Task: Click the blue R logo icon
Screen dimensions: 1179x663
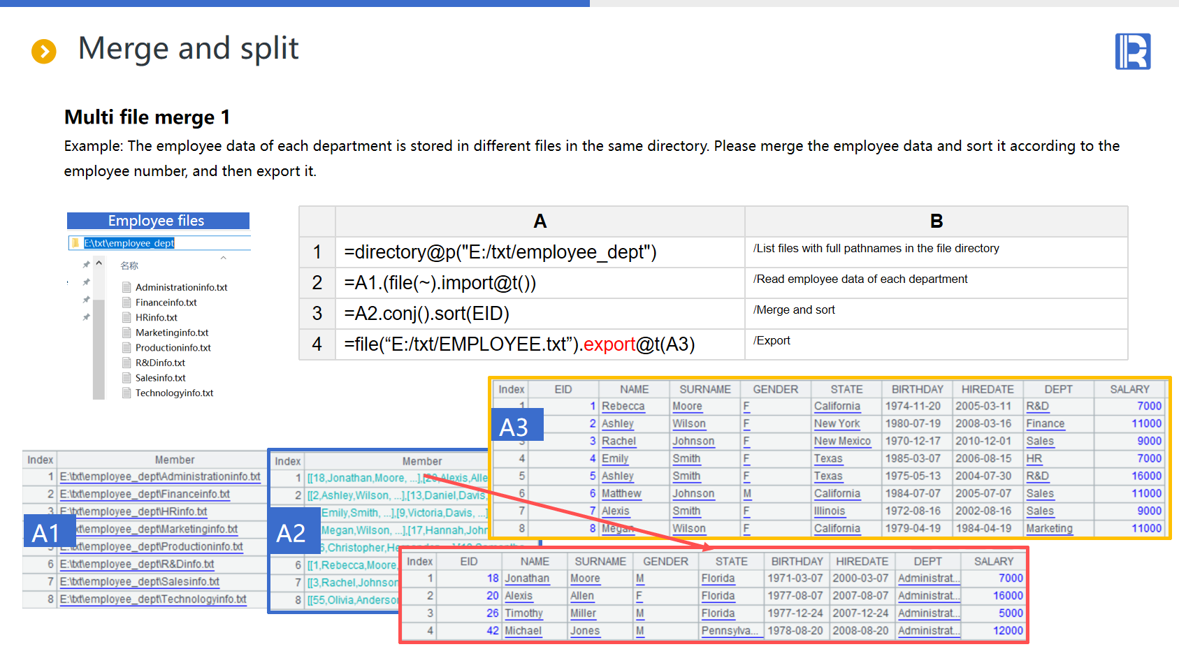Action: [1132, 52]
